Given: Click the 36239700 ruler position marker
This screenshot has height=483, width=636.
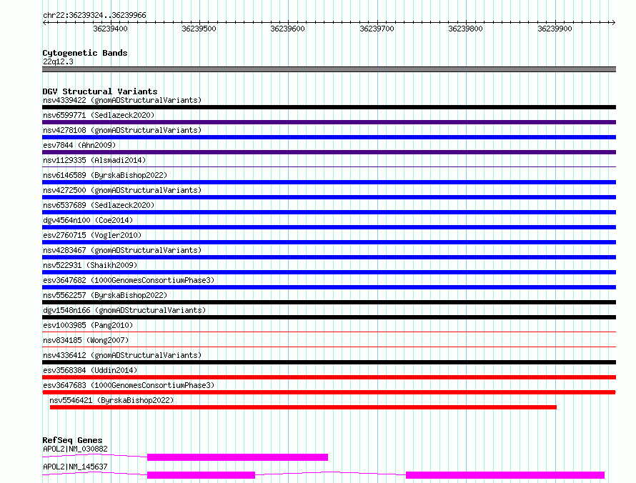Looking at the screenshot, I should tap(377, 29).
